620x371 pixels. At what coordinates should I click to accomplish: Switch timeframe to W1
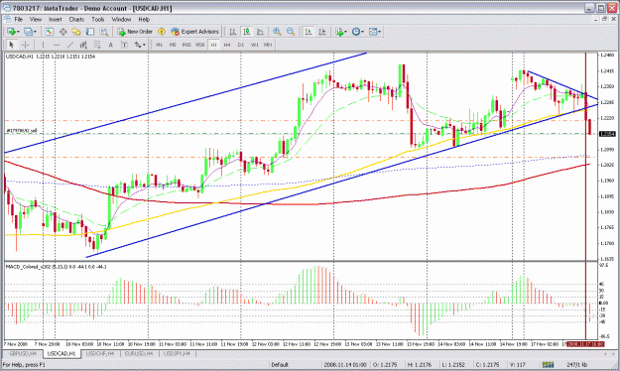254,45
